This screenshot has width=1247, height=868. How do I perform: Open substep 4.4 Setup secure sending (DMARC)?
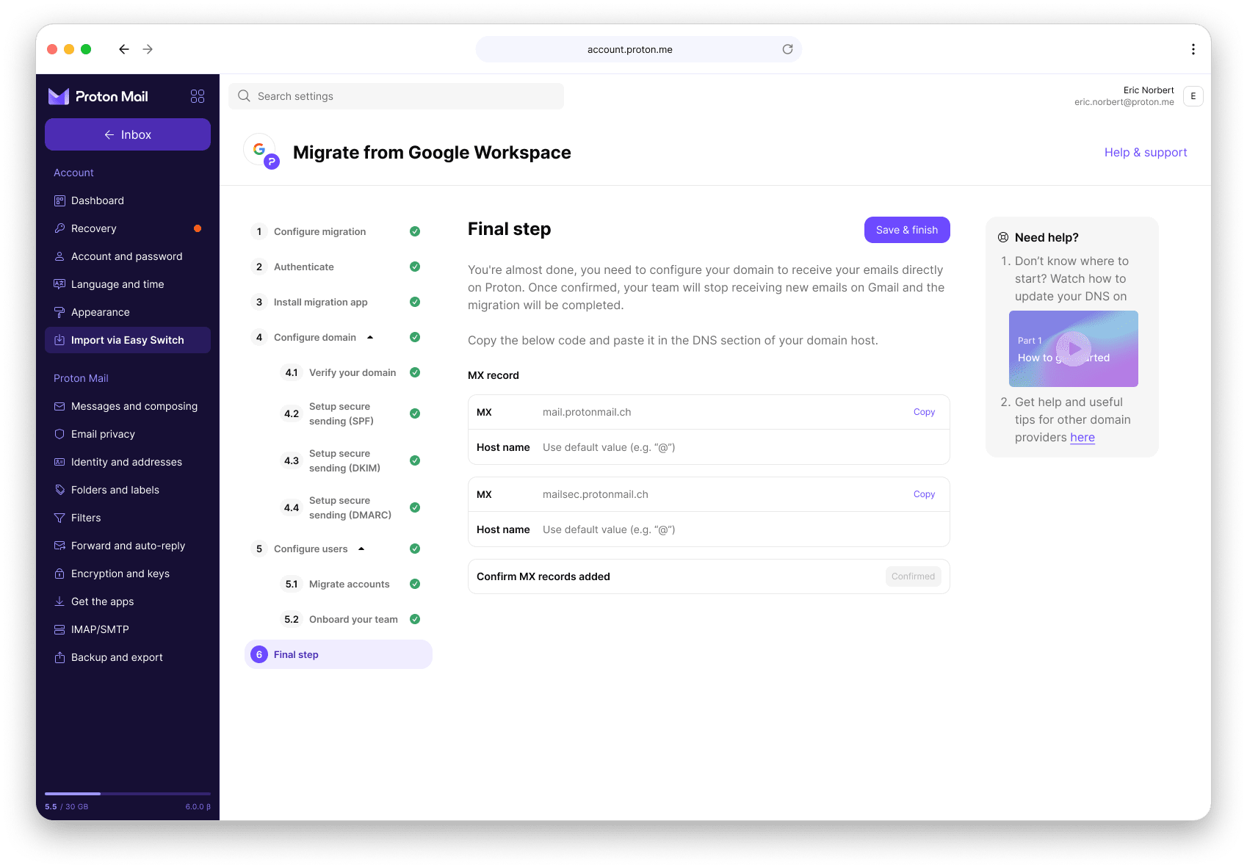(x=353, y=507)
